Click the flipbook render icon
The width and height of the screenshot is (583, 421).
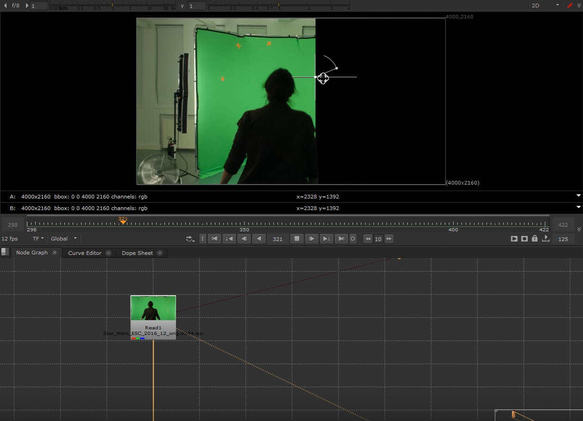(514, 239)
